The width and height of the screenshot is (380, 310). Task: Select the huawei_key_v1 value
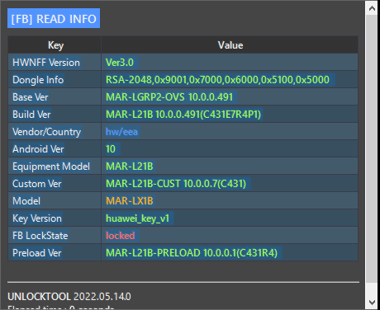(137, 218)
